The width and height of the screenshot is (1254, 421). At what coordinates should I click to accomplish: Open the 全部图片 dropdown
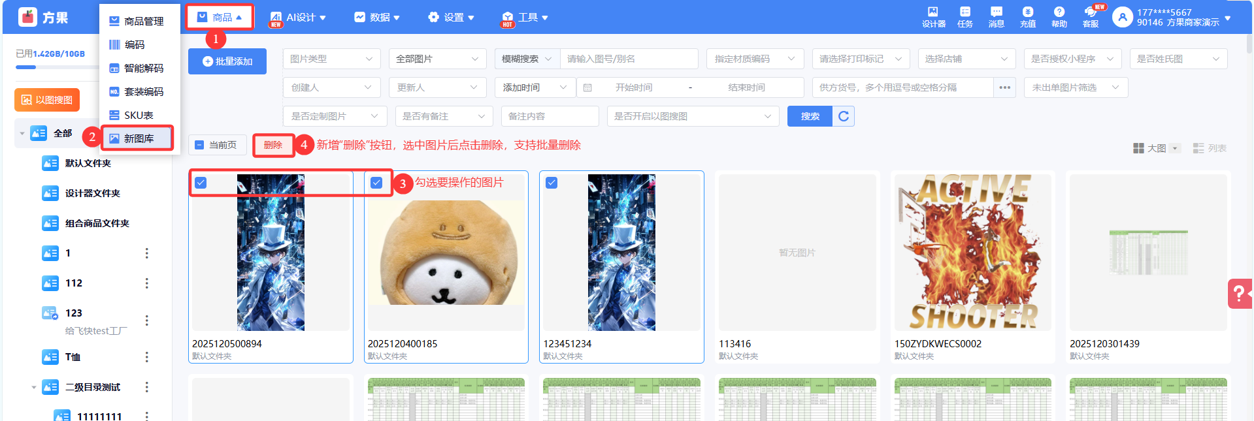coord(438,59)
